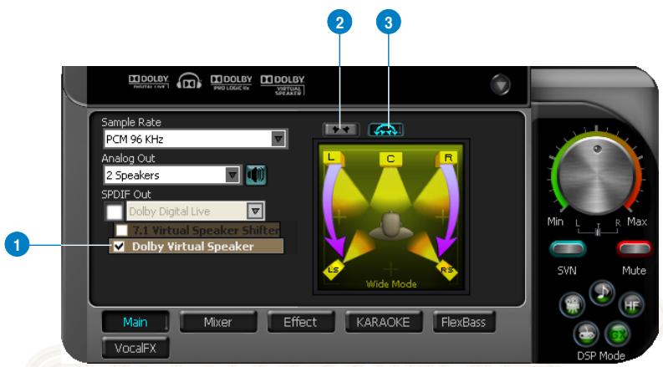Toggle the GX DSP mode icon

(x=617, y=334)
